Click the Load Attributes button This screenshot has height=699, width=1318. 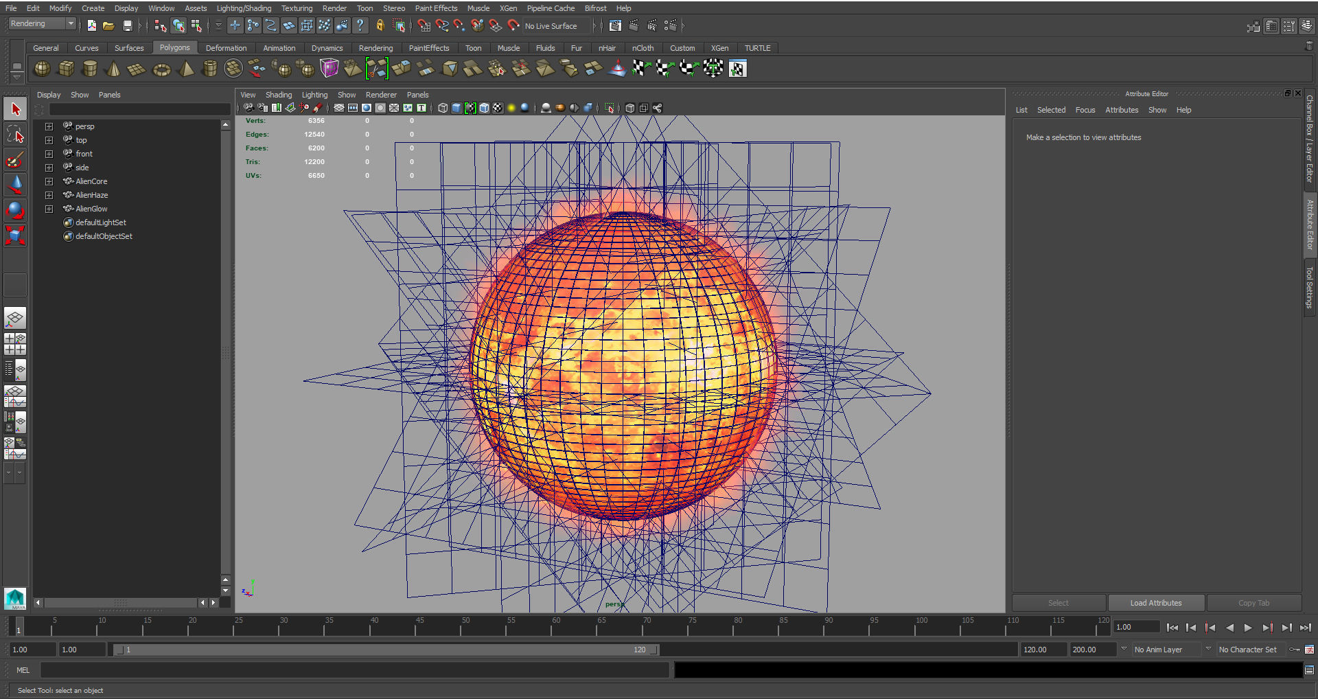(1156, 603)
